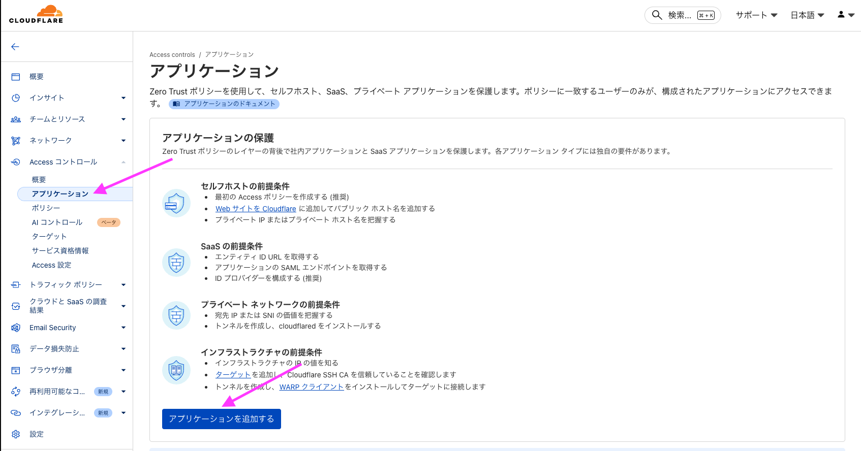Open サービス資格情報 in the sidebar
This screenshot has height=451, width=861.
point(60,251)
